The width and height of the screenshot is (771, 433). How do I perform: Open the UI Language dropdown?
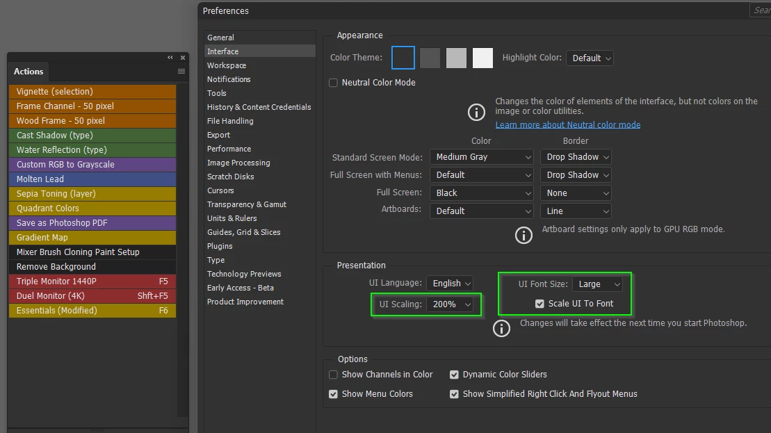click(x=449, y=283)
